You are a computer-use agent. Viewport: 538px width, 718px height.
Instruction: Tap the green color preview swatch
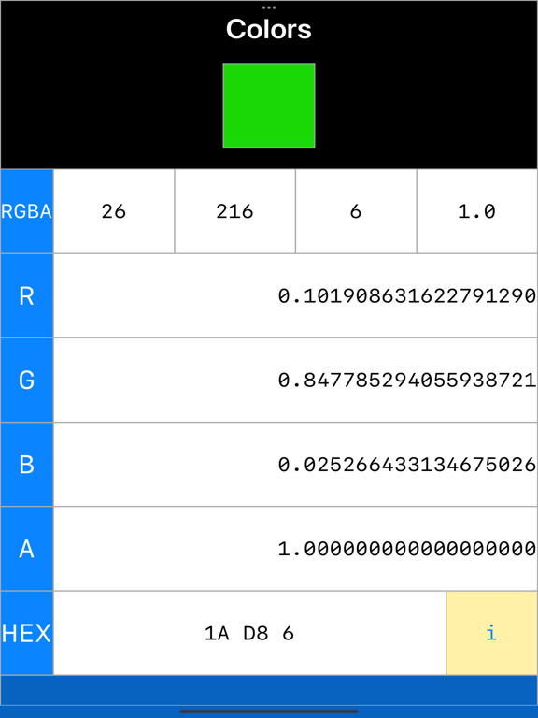click(x=269, y=106)
